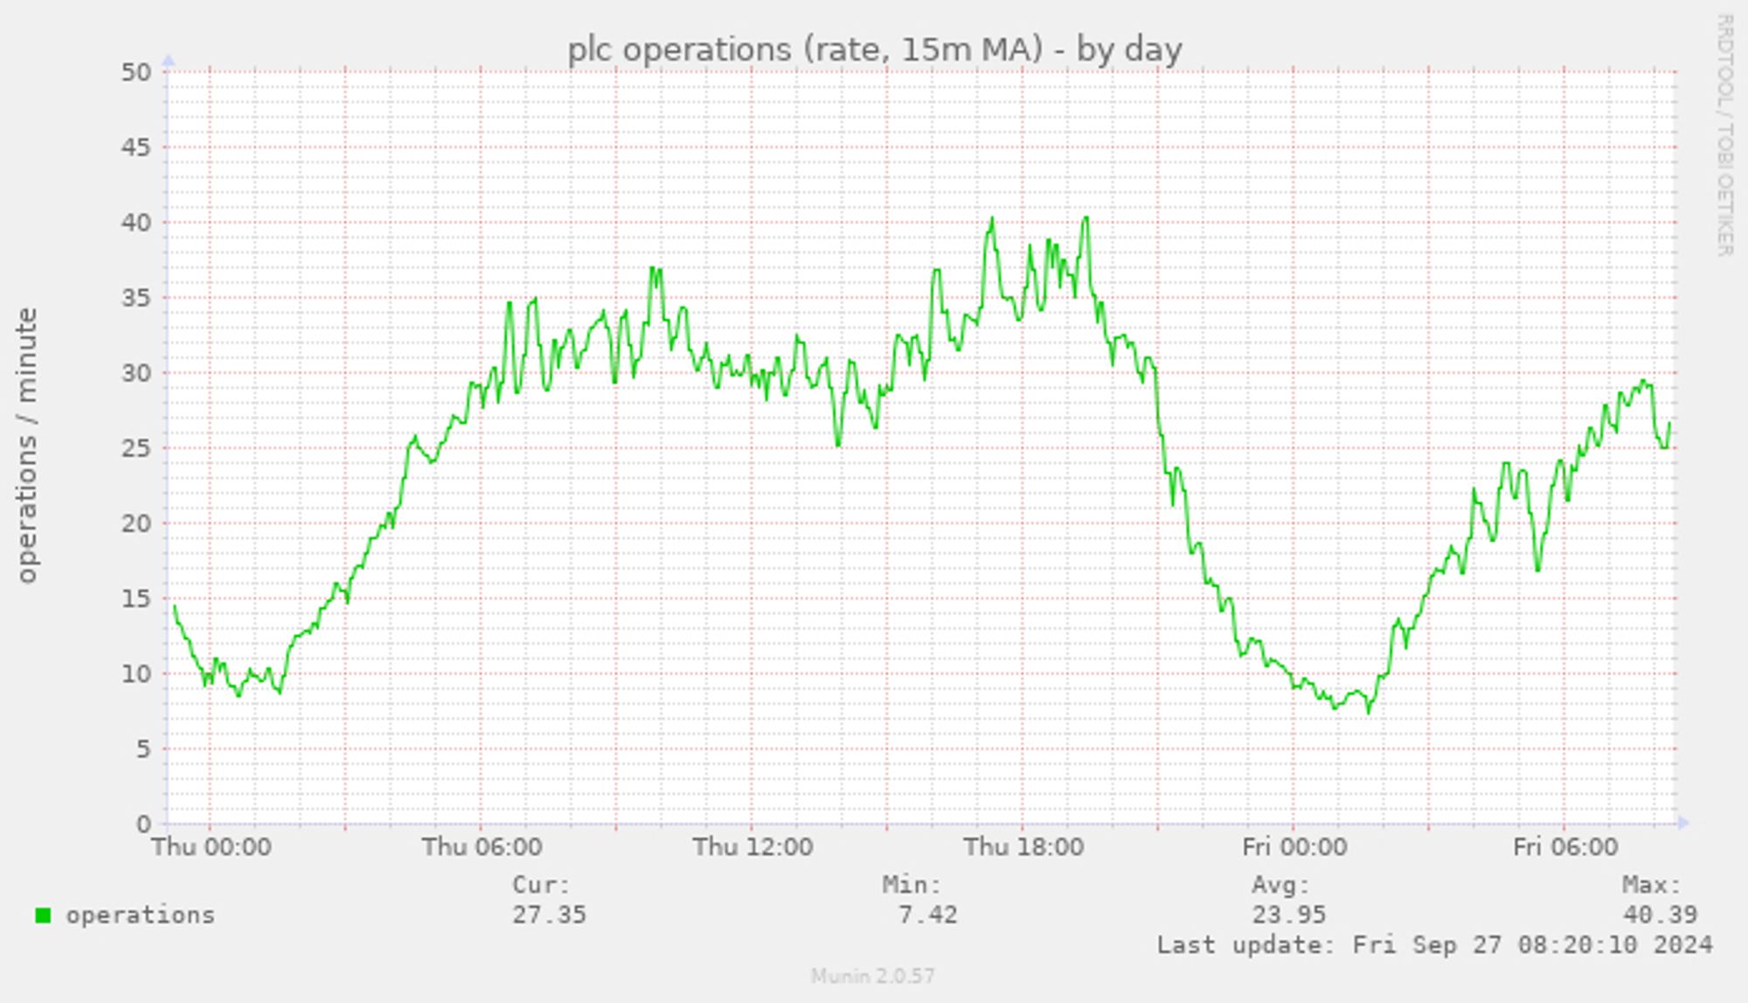Click the 'Fri 00:00' x-axis label
This screenshot has width=1748, height=1003.
coord(1294,847)
